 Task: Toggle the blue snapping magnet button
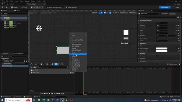[x=56, y=64]
